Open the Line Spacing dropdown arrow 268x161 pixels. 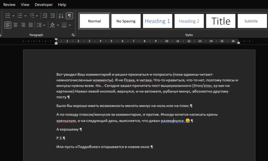pos(44,25)
